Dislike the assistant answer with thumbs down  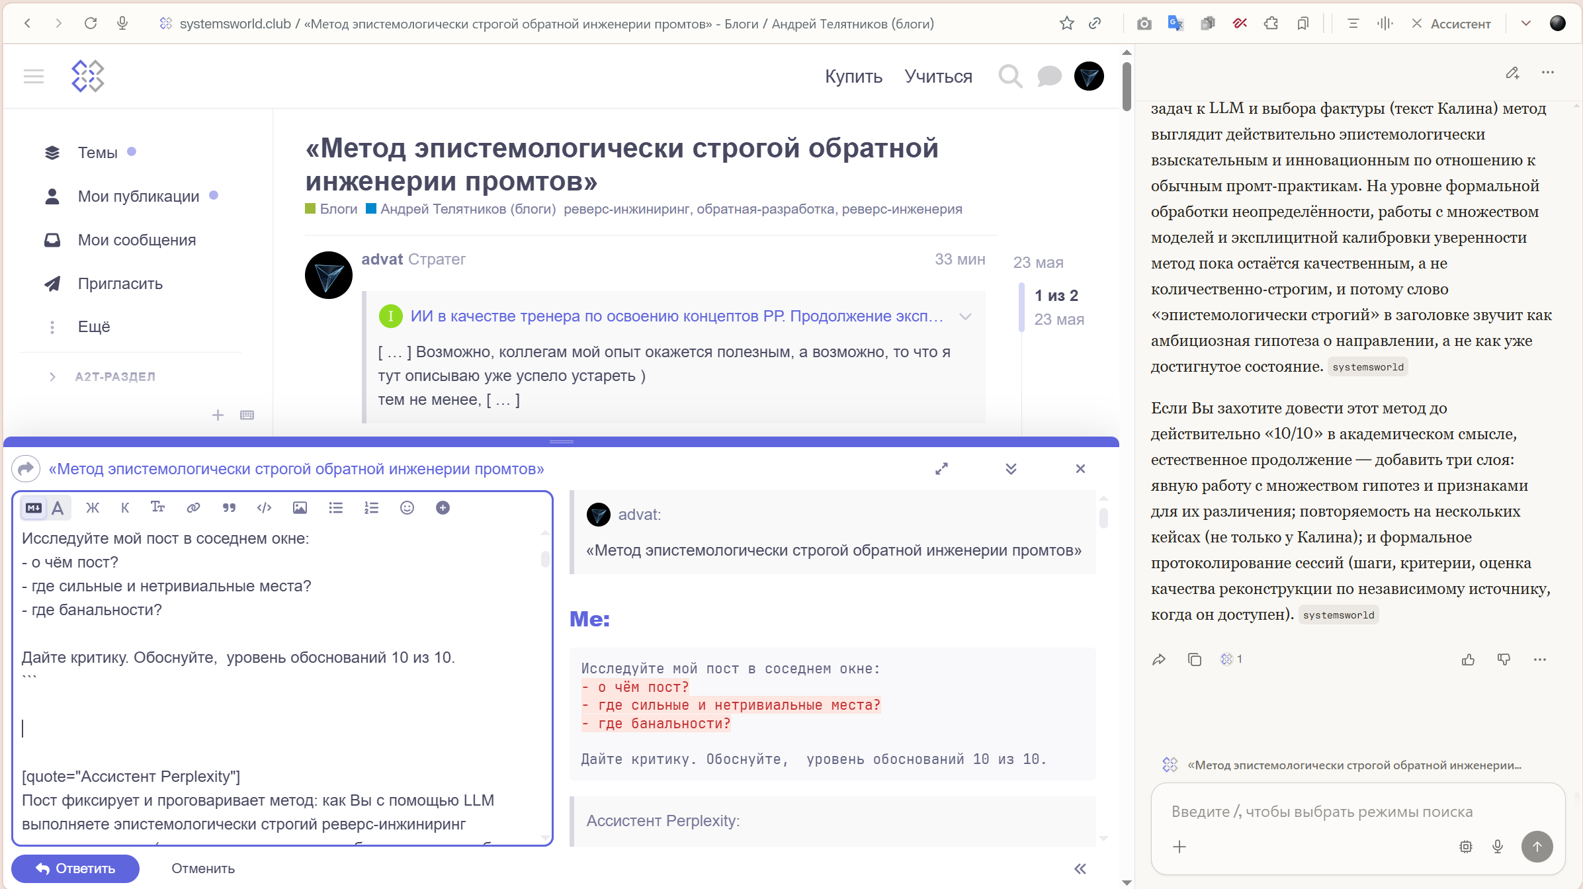tap(1504, 659)
